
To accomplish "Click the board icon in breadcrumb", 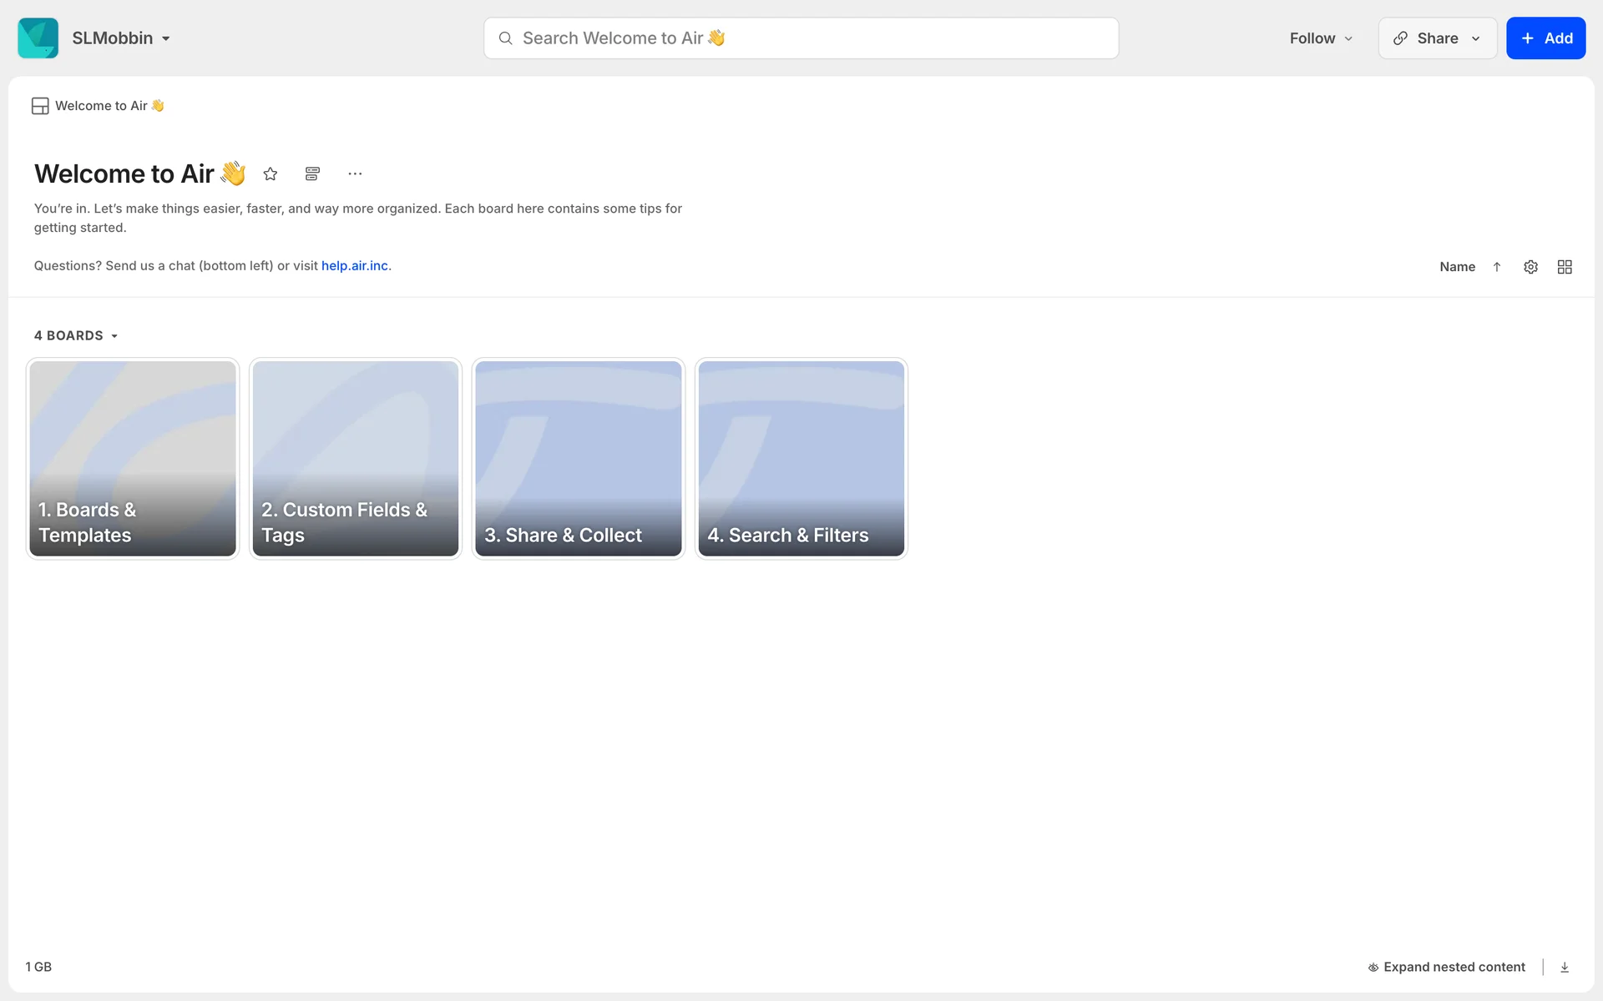I will click(40, 106).
